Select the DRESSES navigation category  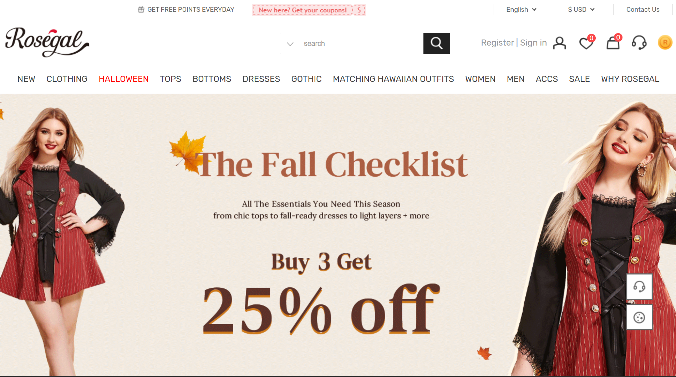coord(261,79)
